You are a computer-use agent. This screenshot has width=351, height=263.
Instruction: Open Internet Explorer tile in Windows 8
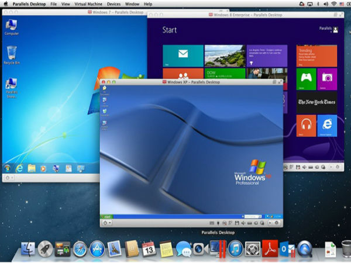tap(327, 126)
